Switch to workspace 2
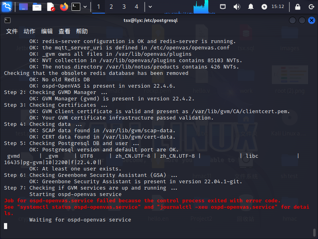The image size is (318, 239). point(111,7)
